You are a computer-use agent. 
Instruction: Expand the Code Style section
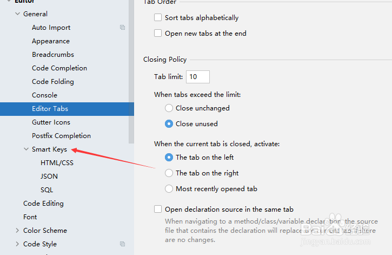(x=18, y=244)
